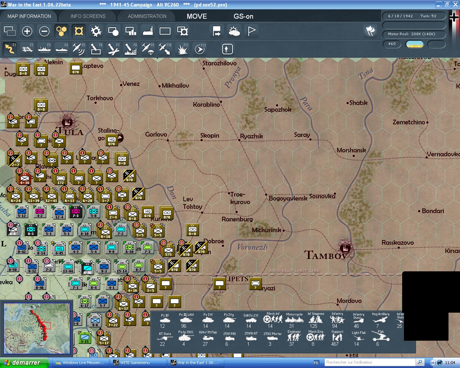Image resolution: width=460 pixels, height=368 pixels.
Task: Launch an airdrop mission with F9 icon
Action: pyautogui.click(x=148, y=49)
